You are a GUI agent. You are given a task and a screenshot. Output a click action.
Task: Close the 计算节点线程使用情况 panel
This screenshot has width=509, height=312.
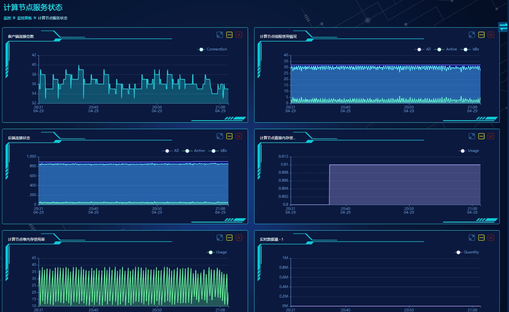tap(491, 35)
